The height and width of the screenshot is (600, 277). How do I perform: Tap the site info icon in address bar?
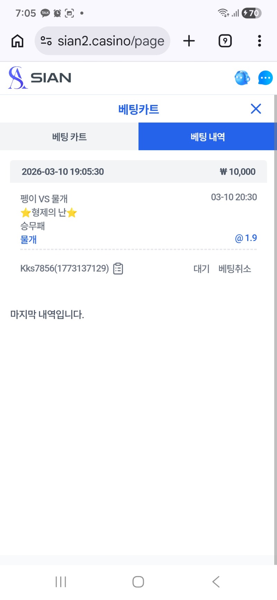click(x=46, y=41)
